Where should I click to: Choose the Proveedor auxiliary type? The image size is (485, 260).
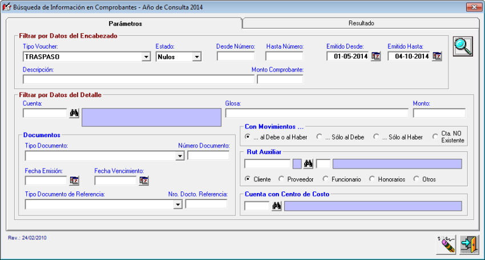pos(296,179)
